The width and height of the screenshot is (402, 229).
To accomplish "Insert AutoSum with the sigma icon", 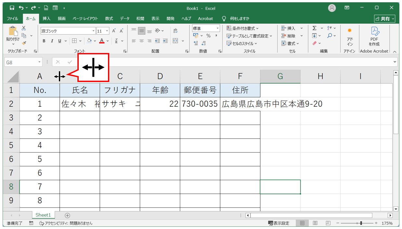I will 315,28.
